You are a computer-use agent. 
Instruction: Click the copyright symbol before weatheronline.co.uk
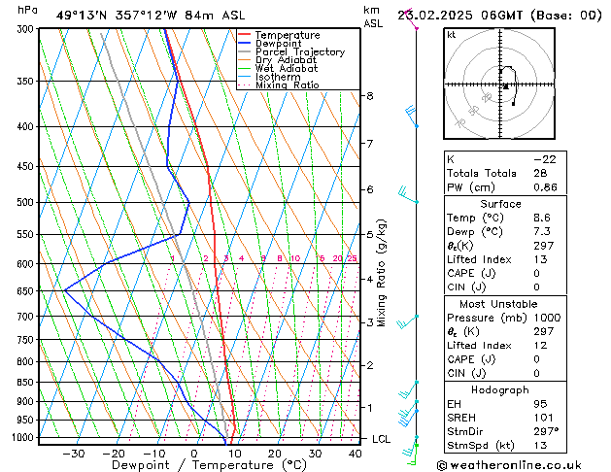point(443,464)
